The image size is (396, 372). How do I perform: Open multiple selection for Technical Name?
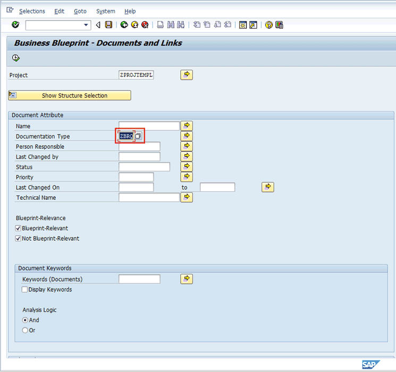[187, 197]
